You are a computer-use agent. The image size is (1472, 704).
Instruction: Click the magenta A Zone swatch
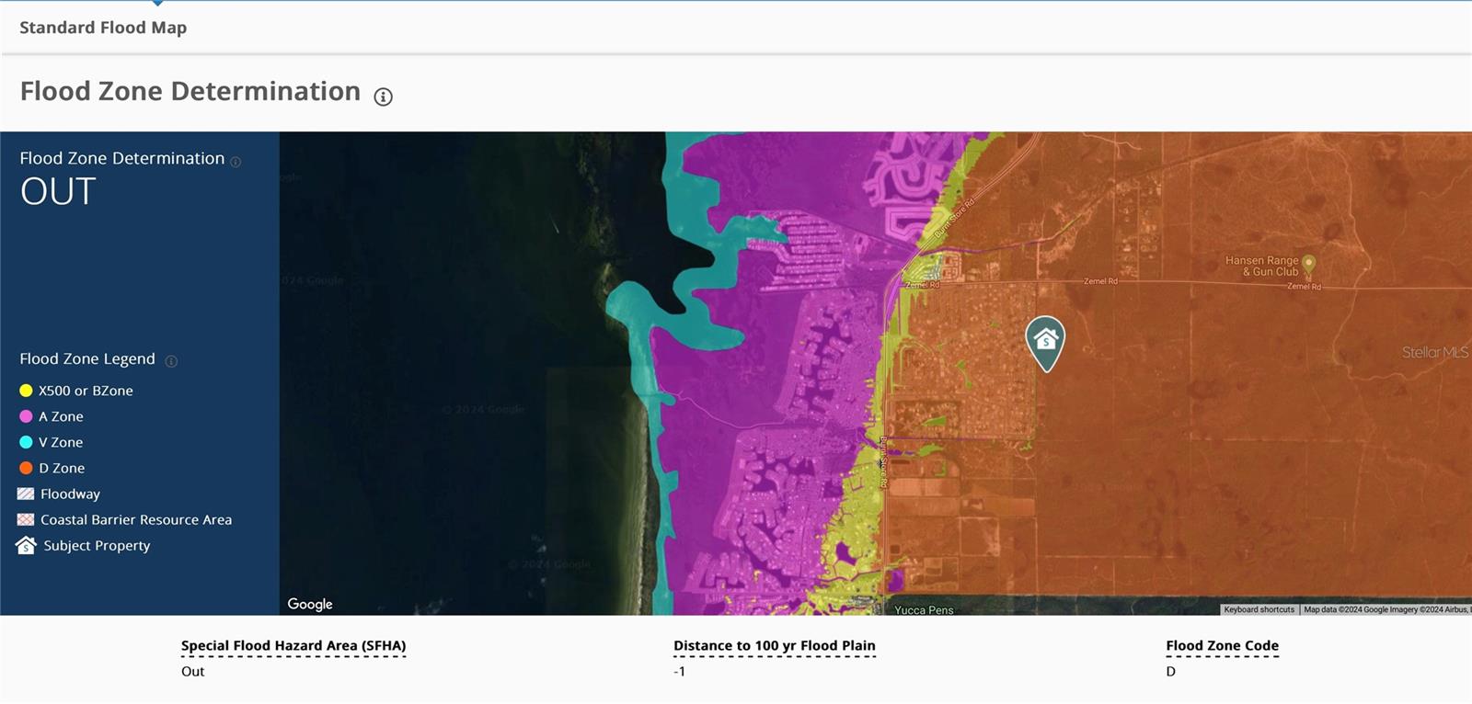point(26,416)
